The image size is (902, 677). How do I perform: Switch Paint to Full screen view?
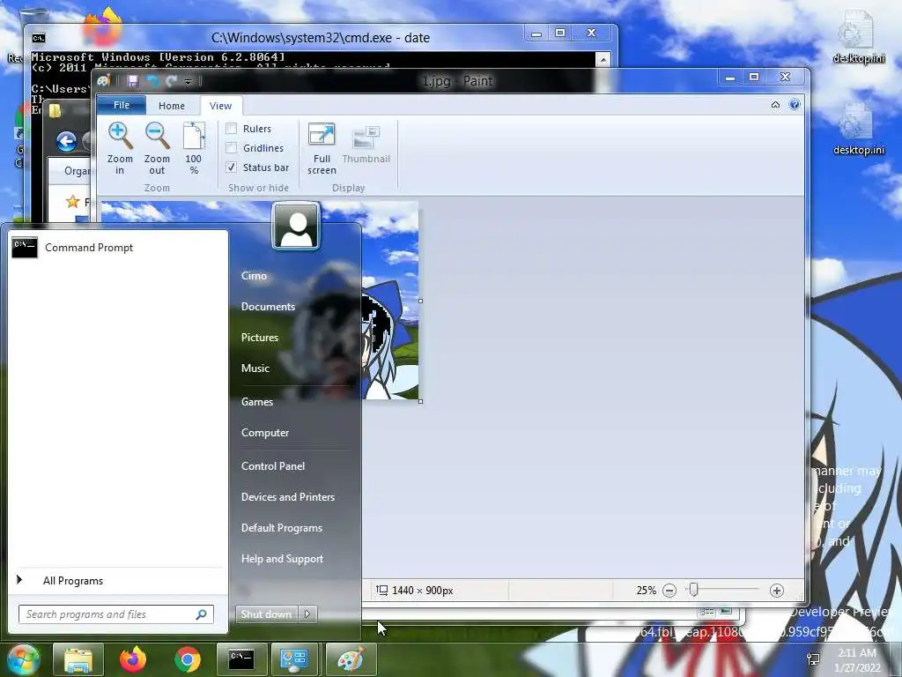pos(322,148)
